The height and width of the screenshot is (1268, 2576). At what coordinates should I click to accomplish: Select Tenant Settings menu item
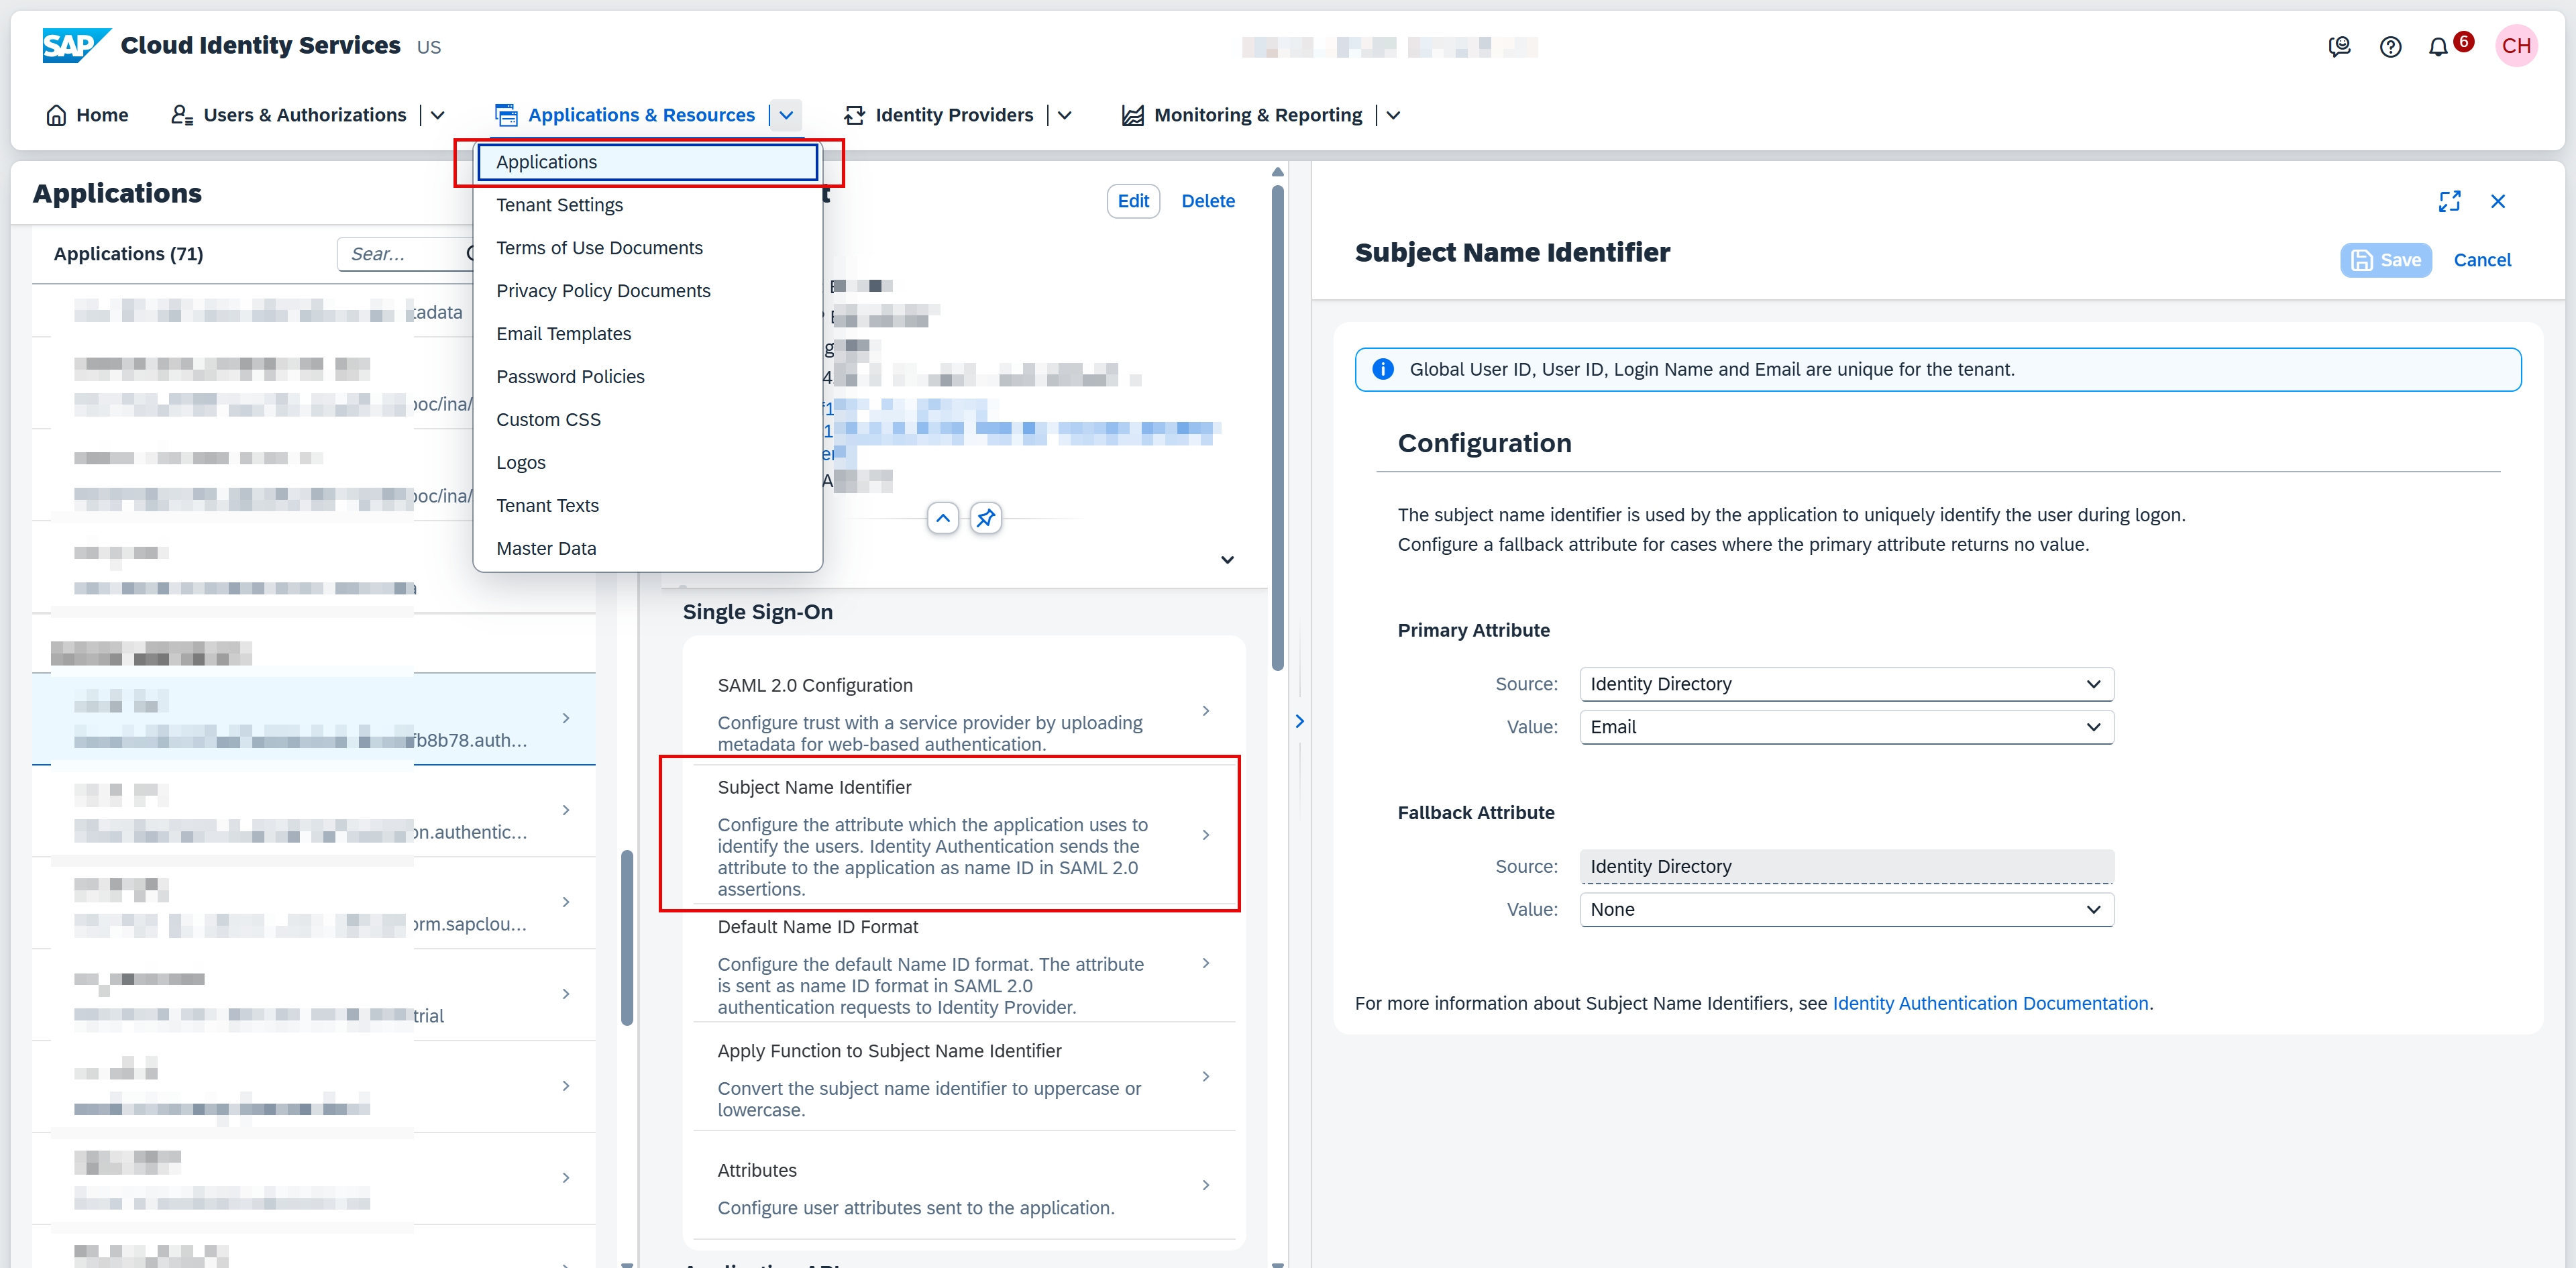click(647, 205)
